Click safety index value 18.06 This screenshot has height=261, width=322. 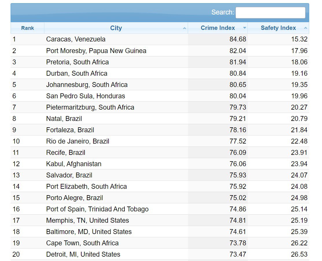(299, 62)
